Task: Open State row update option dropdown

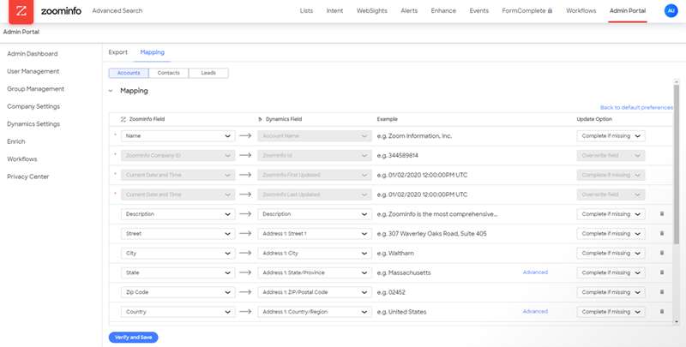Action: [x=611, y=272]
